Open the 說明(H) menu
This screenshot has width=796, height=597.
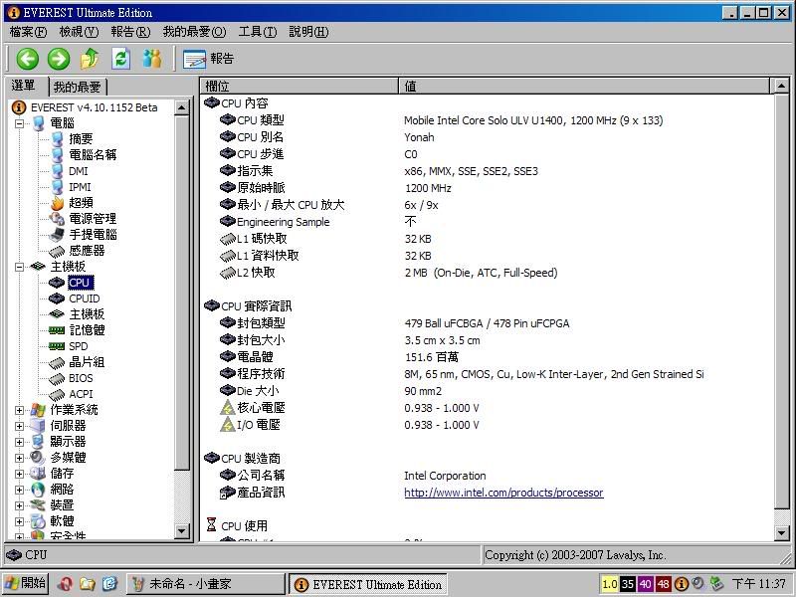pyautogui.click(x=308, y=32)
